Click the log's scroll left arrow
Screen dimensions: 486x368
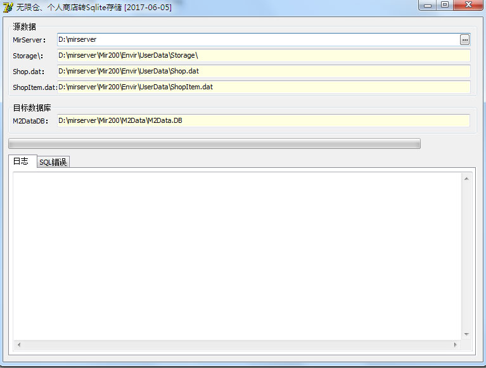18,345
